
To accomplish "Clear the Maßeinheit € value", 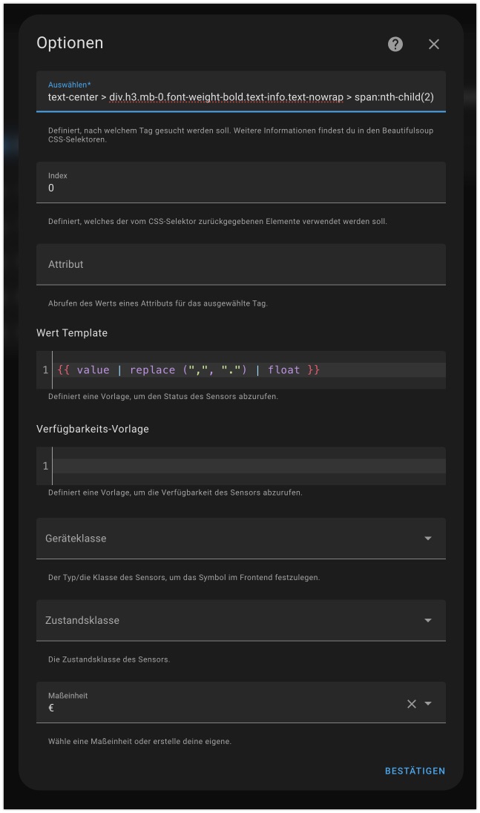I will pos(412,704).
